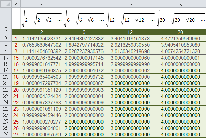Select column C header
Viewport: 206px width, 138px height.
[x=84, y=4]
